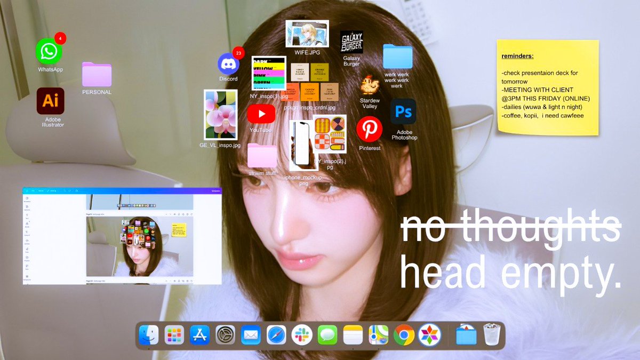This screenshot has height=360, width=640.
Task: Open the Trash in the dock
Action: pos(491,334)
